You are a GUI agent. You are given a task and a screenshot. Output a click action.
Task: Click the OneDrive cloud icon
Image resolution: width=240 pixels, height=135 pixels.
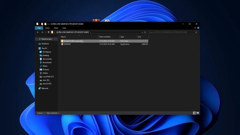click(x=40, y=43)
